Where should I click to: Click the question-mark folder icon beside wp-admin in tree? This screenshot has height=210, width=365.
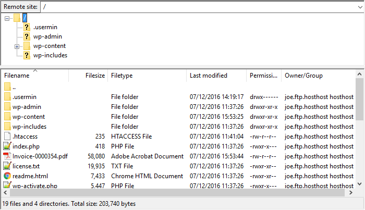[x=27, y=36]
